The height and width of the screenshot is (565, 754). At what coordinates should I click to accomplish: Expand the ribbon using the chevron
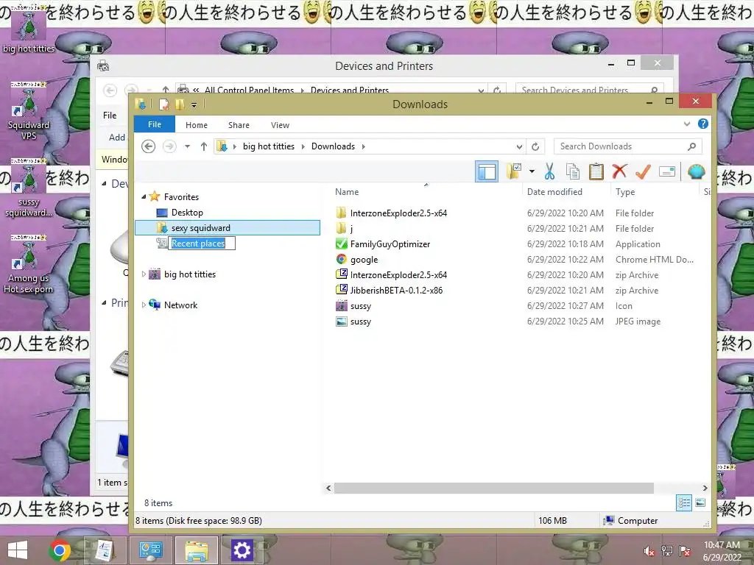click(687, 124)
